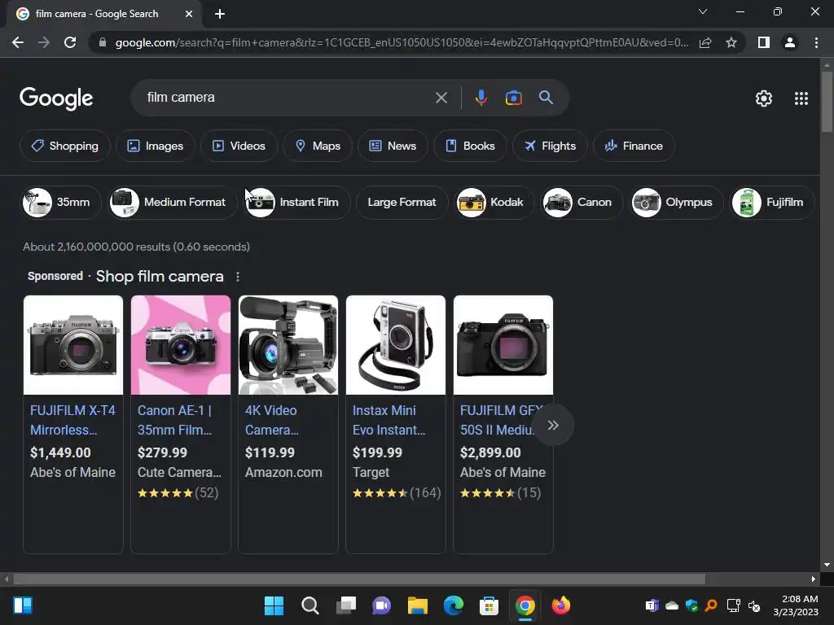Switch to the News results tab
The height and width of the screenshot is (625, 834).
click(393, 146)
